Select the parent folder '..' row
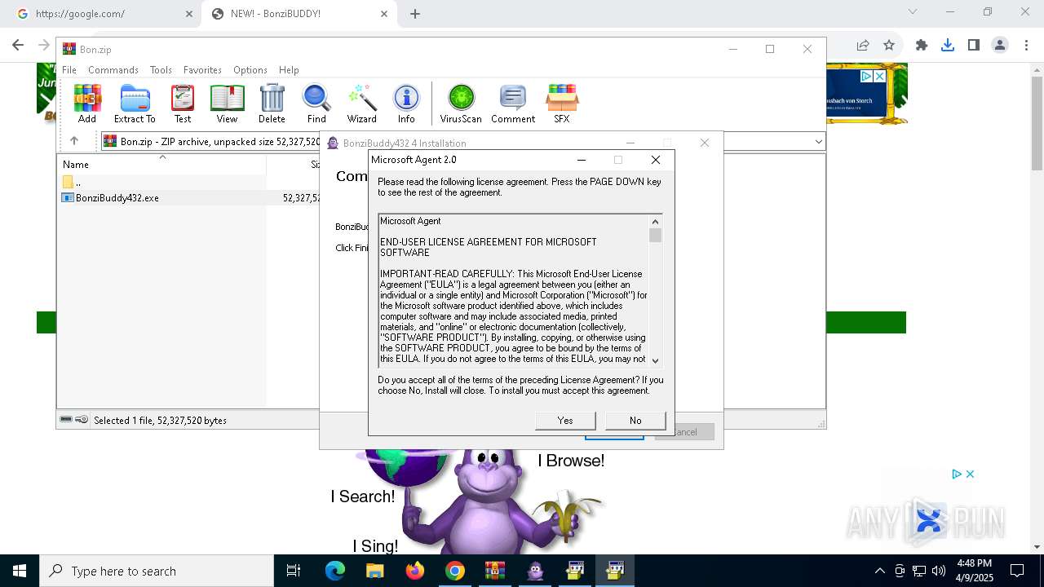 (x=72, y=182)
